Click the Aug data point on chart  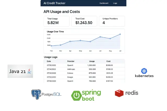[x=110, y=39]
